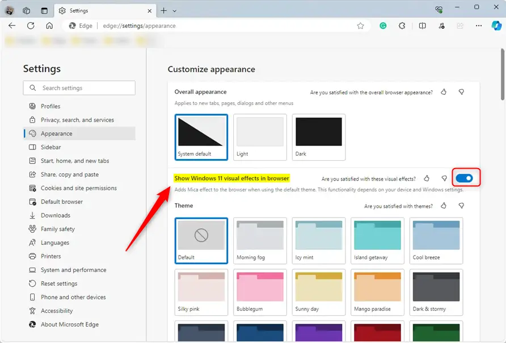Open the Copilot icon
The image size is (506, 343).
tap(496, 26)
